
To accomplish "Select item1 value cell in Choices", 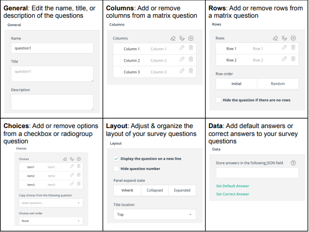I will tap(31, 167).
